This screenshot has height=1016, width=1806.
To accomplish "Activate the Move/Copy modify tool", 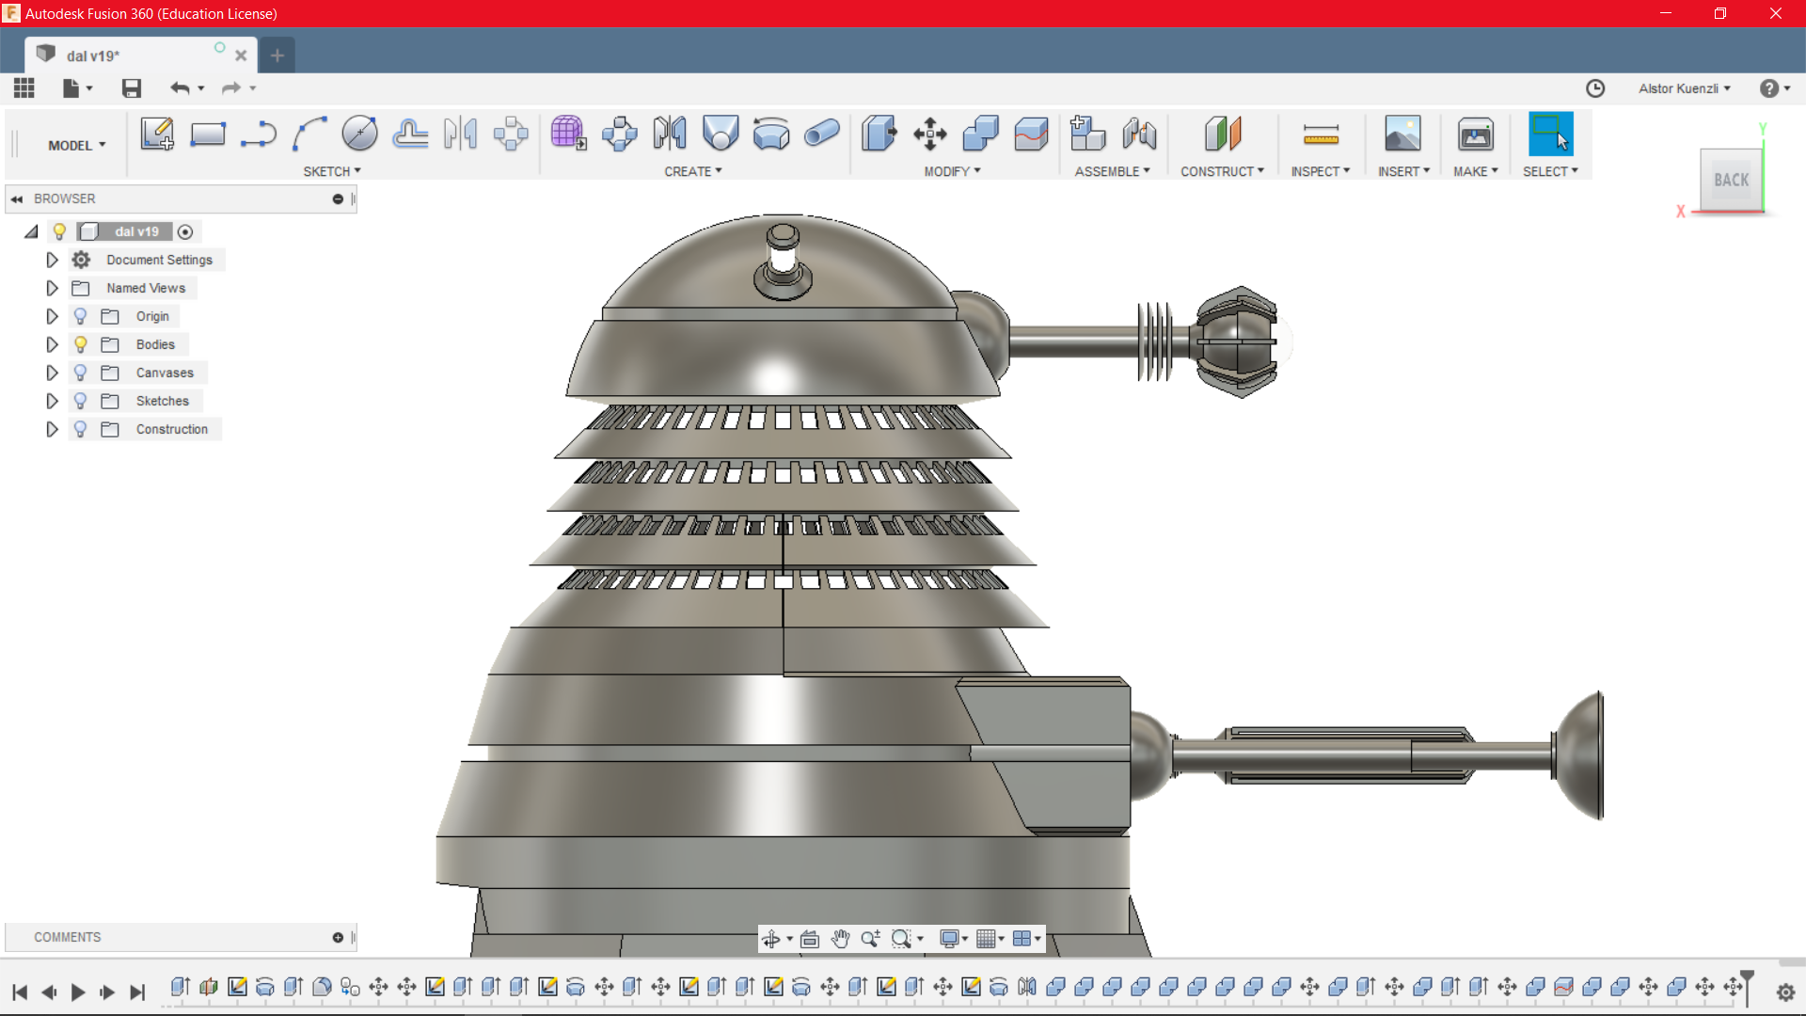I will 930,134.
